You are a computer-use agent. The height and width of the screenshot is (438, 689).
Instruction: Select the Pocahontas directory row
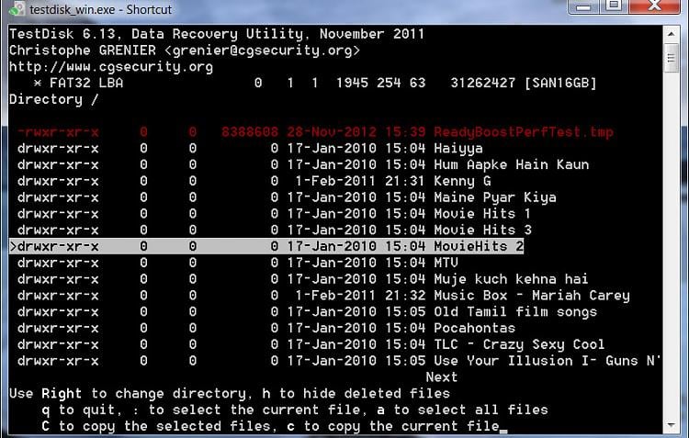265,328
